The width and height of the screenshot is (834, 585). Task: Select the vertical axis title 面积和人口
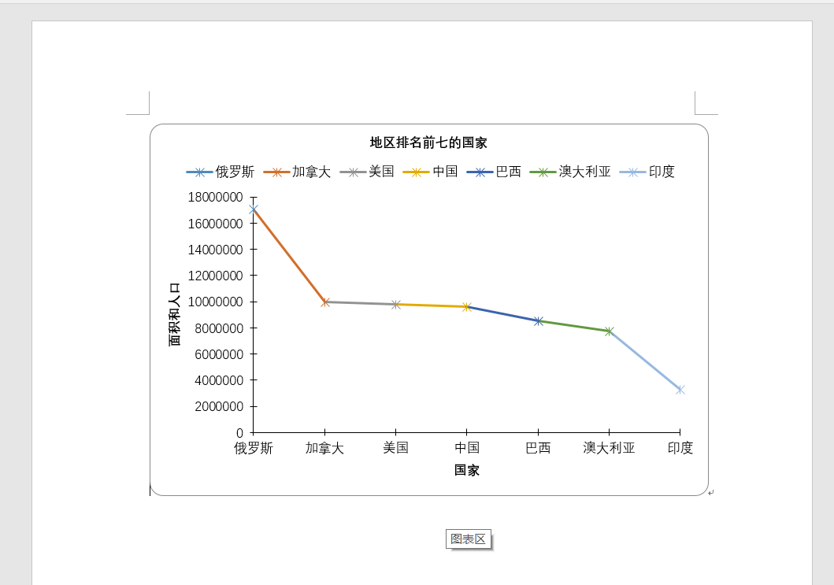(175, 312)
